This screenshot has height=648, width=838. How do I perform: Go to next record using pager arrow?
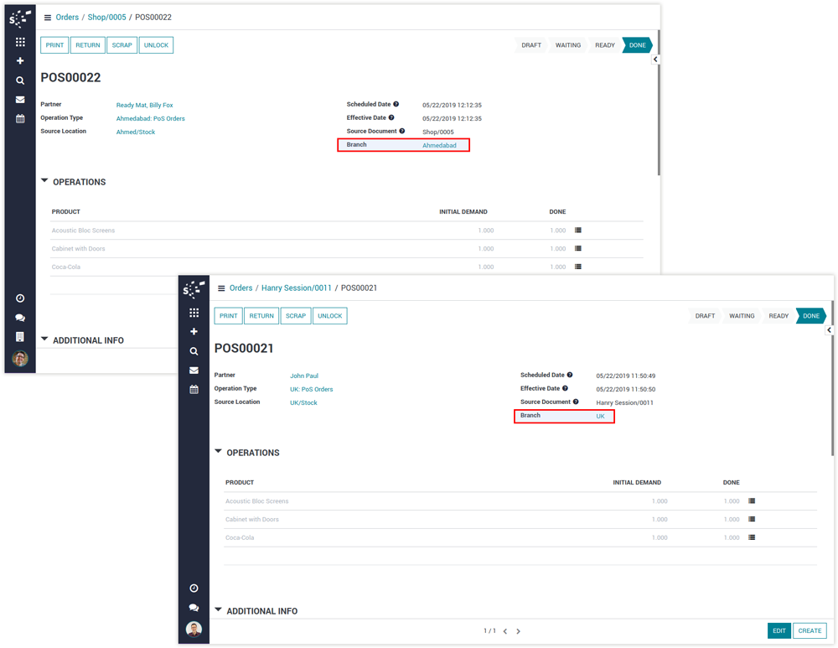[x=519, y=631]
